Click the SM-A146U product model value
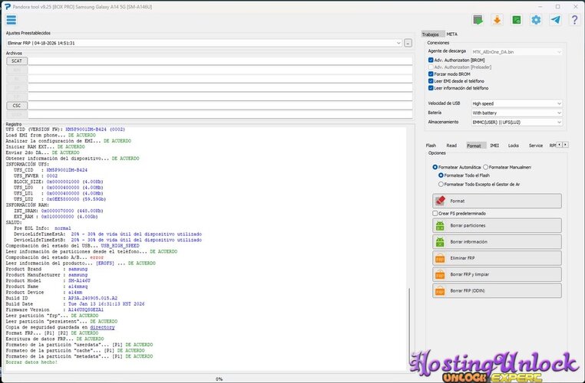Screen dimensions: 585x383 click(79, 280)
